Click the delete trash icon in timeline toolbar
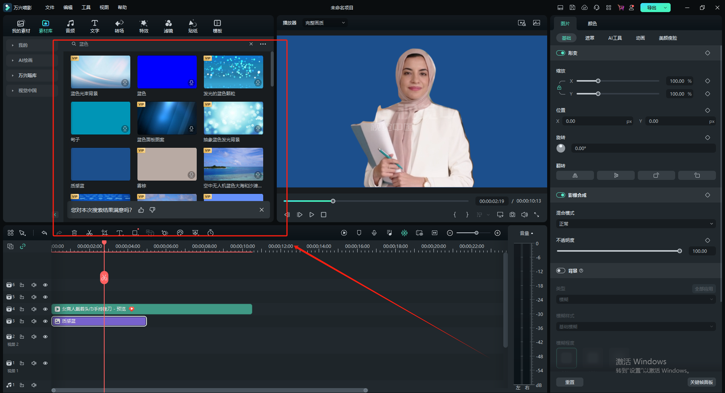The width and height of the screenshot is (725, 393). click(x=74, y=233)
